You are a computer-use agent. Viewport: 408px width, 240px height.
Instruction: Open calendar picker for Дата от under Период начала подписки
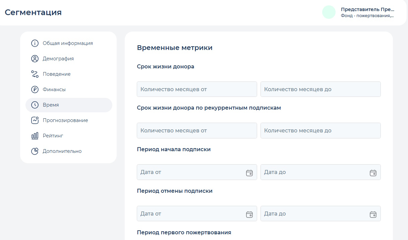pos(249,172)
